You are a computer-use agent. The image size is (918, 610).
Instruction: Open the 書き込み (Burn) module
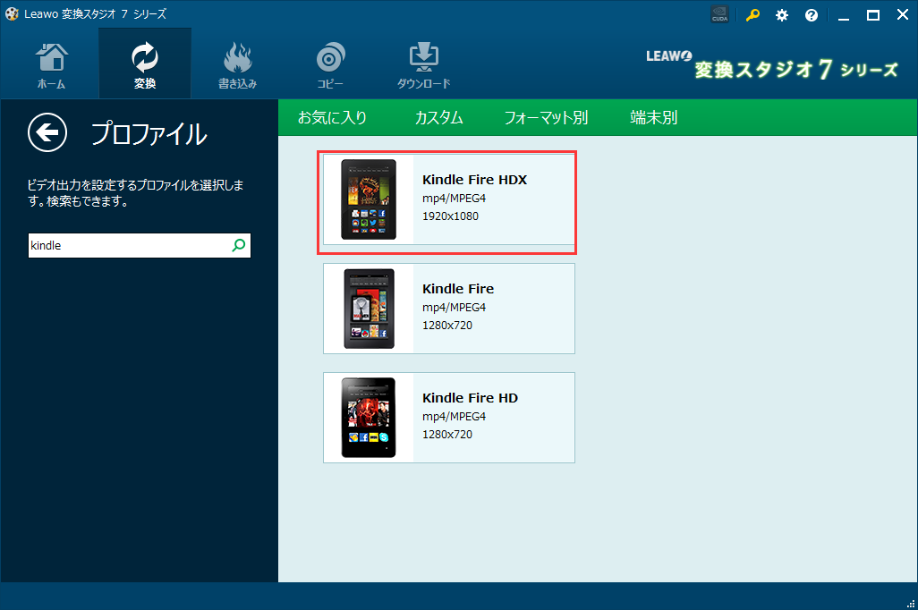237,63
